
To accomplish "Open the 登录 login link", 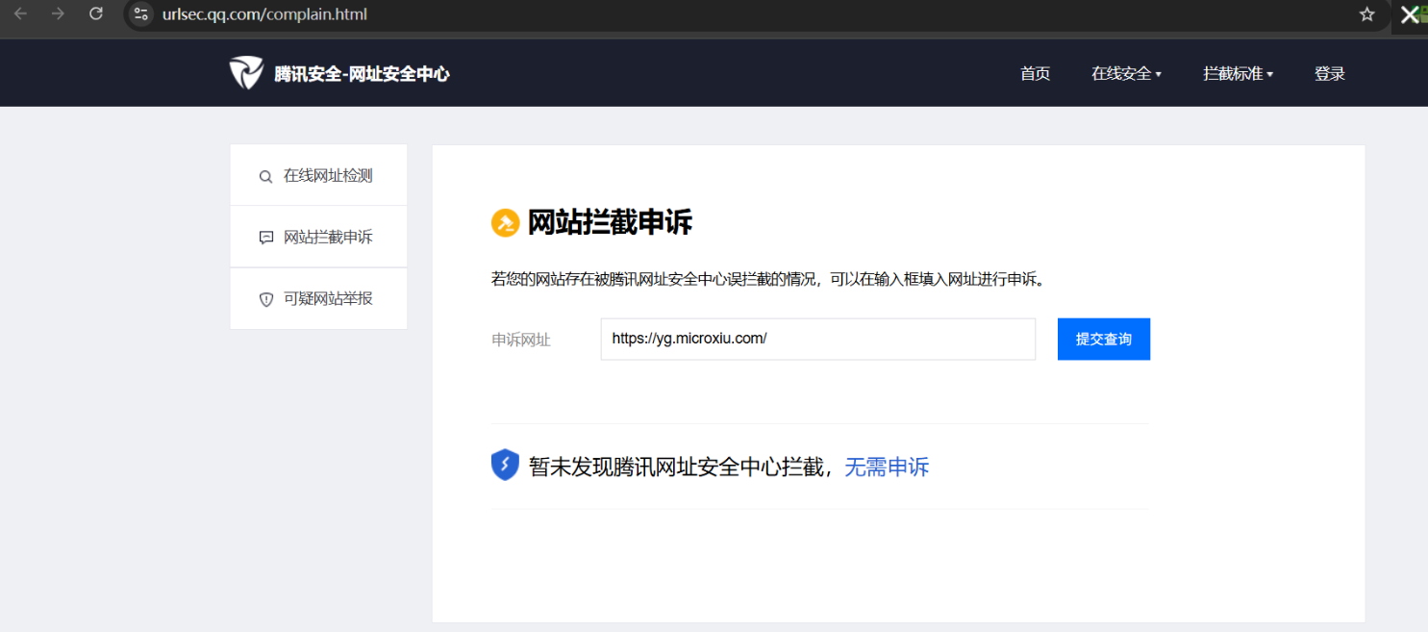I will coord(1330,74).
